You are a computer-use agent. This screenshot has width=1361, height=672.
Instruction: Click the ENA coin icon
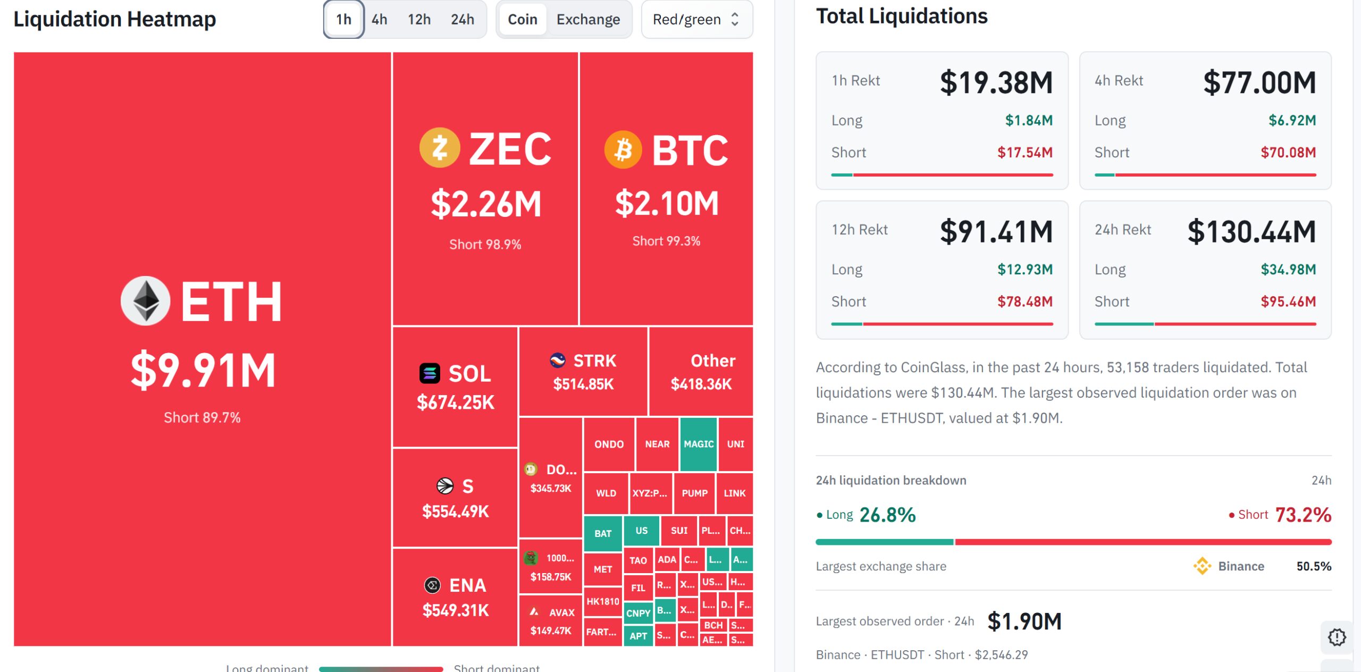[x=432, y=585]
